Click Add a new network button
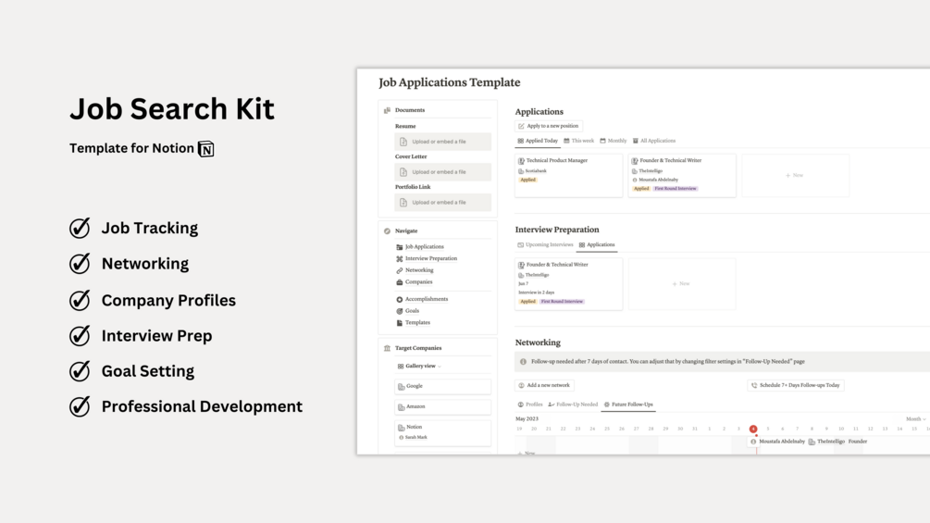 coord(544,385)
